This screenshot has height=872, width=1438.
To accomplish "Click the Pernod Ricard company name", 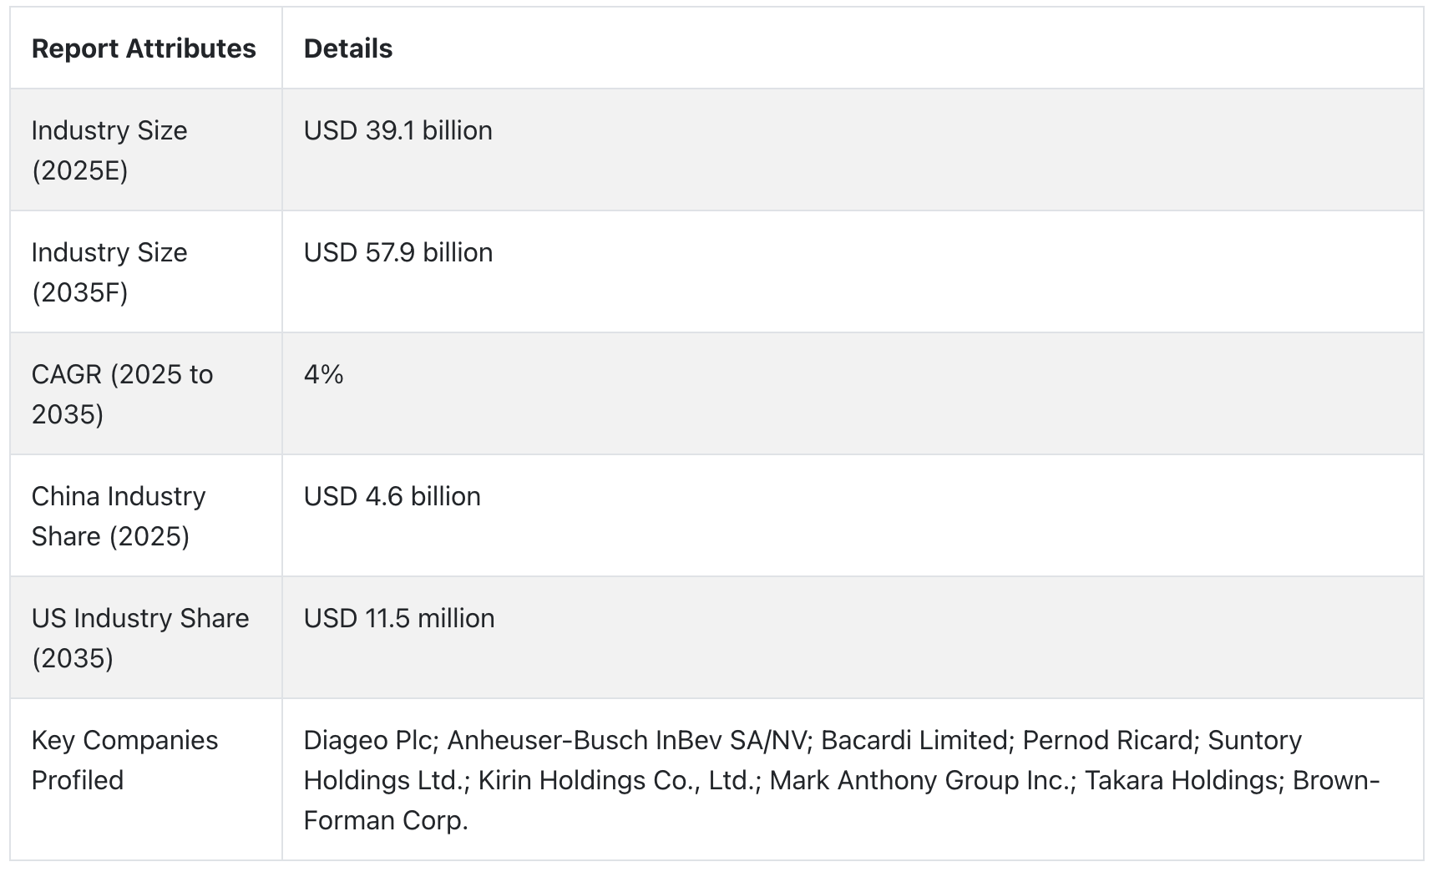I will pos(1107,740).
